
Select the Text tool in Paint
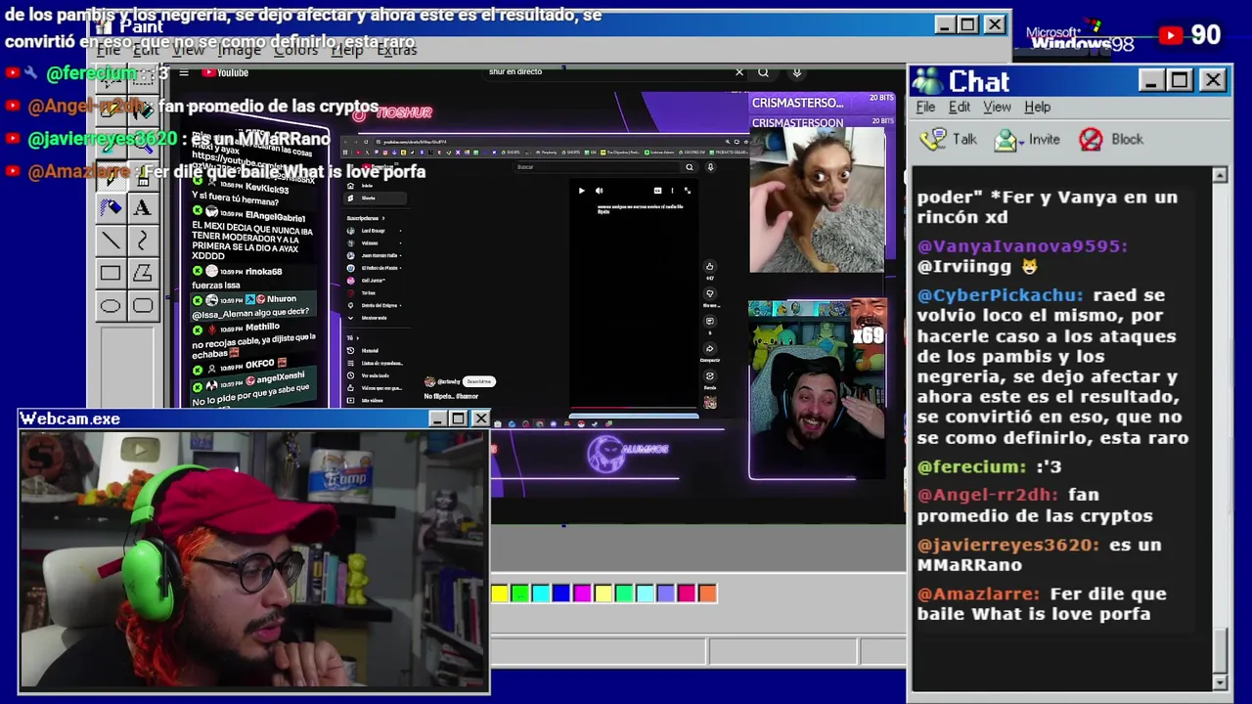pos(142,207)
